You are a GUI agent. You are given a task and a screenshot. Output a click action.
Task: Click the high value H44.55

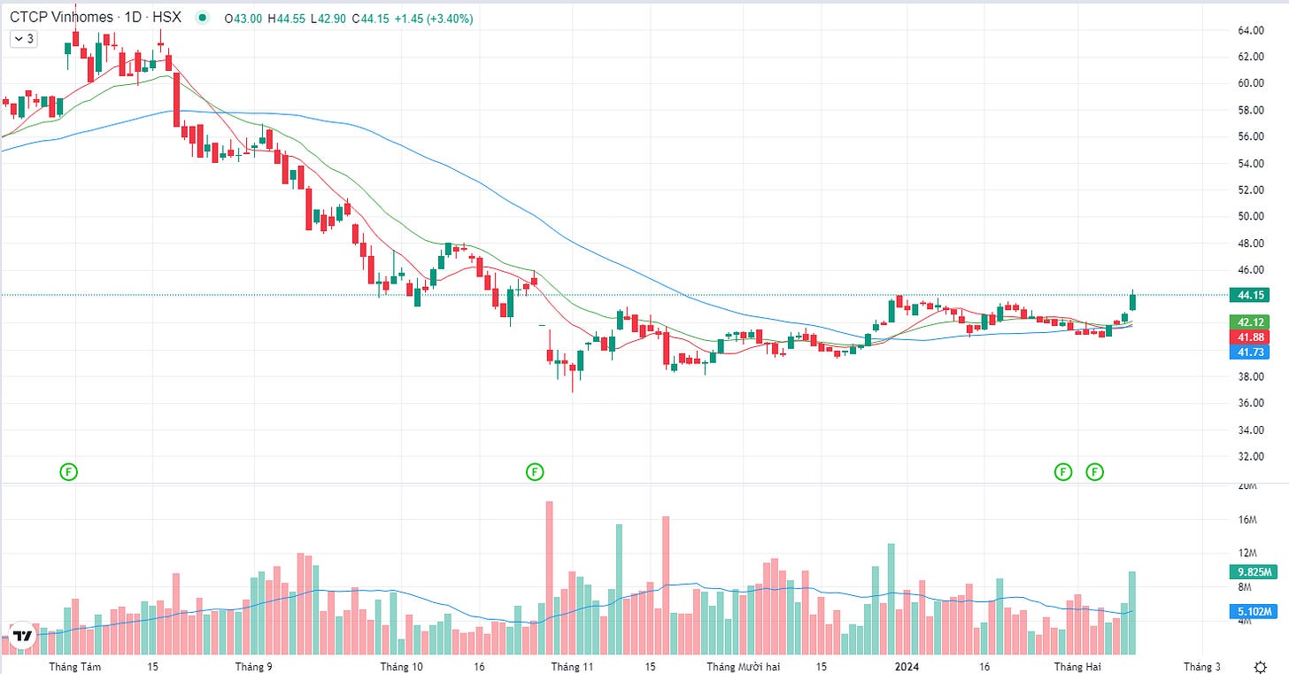287,18
